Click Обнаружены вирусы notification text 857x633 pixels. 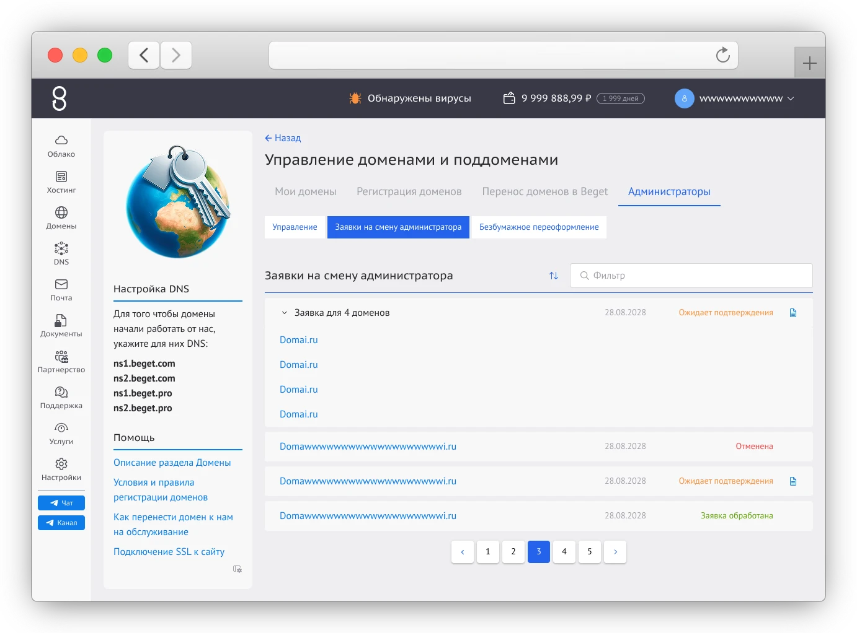419,98
